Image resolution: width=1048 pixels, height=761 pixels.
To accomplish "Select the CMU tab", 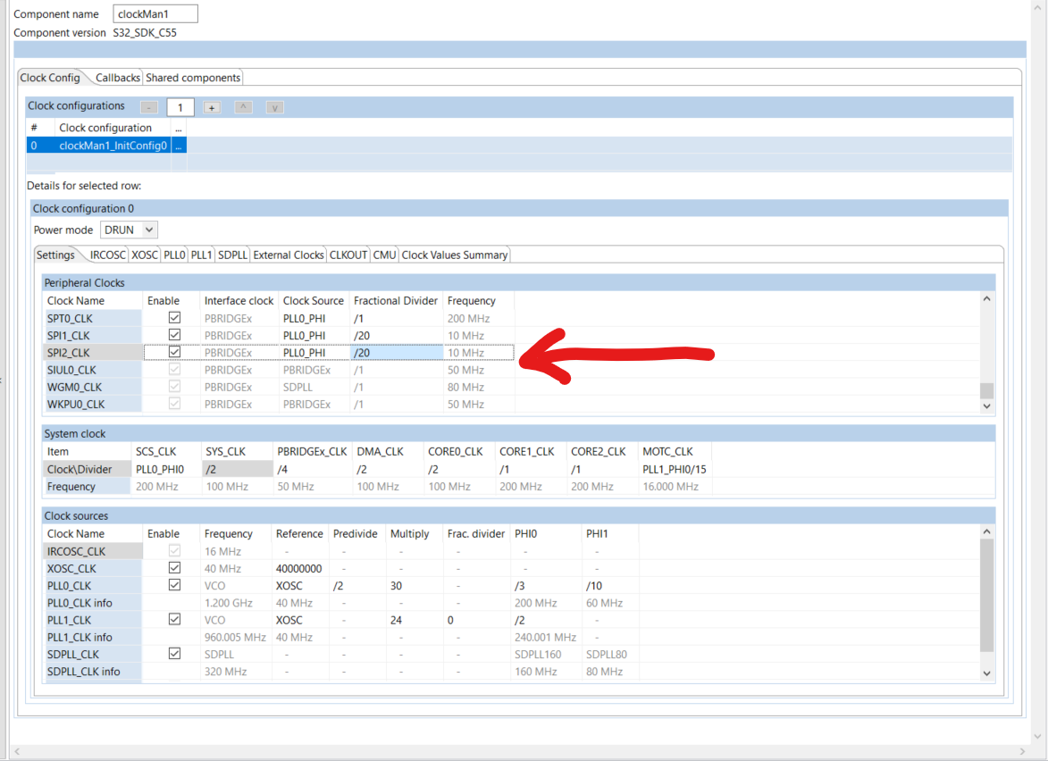I will (x=384, y=254).
